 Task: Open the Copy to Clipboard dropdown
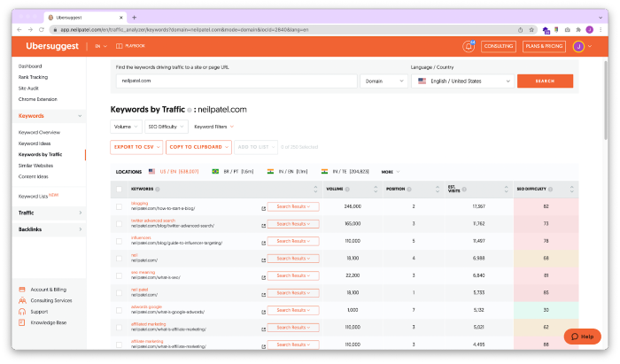198,147
